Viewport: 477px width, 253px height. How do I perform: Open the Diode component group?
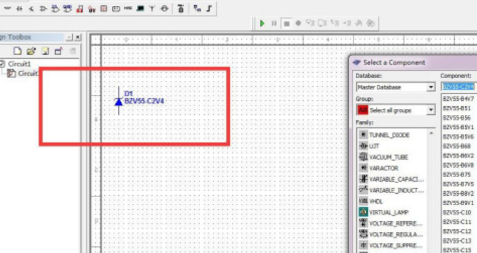point(19,9)
